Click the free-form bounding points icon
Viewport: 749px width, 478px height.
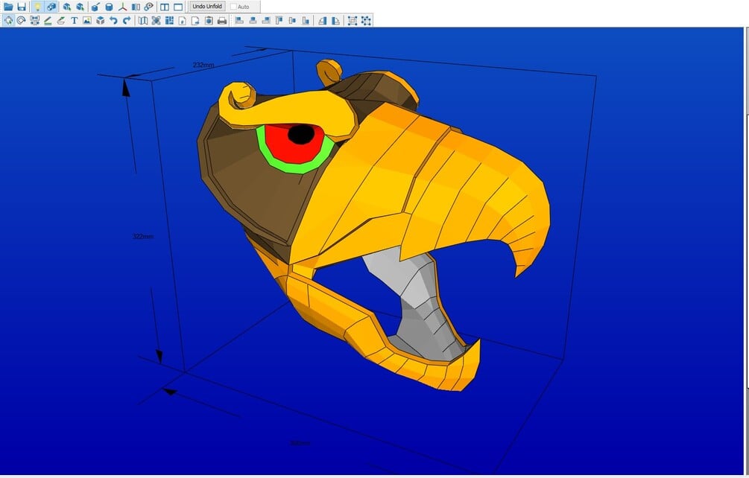366,21
